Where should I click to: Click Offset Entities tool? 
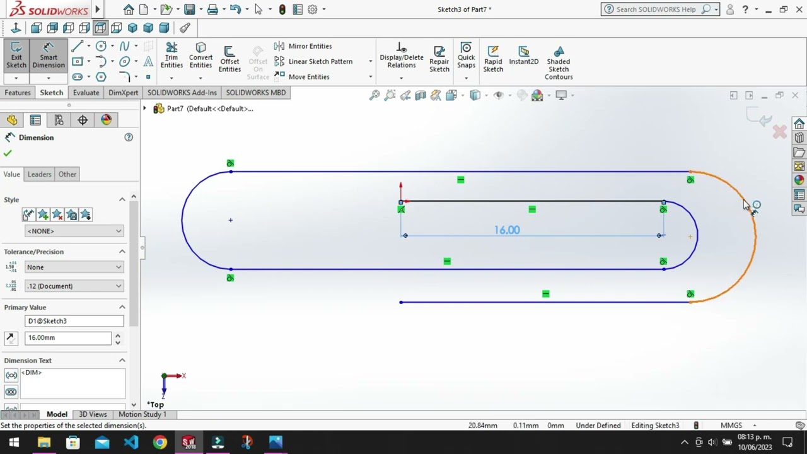[x=229, y=59]
